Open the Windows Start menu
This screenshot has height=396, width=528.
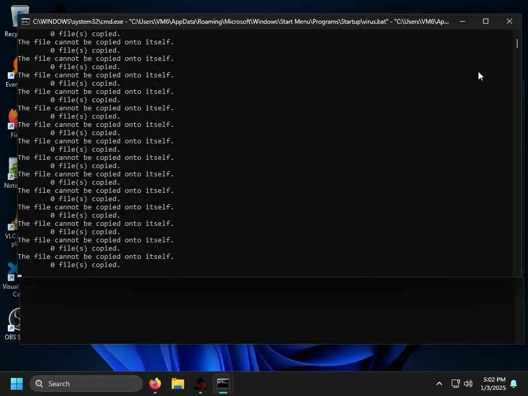tap(16, 384)
